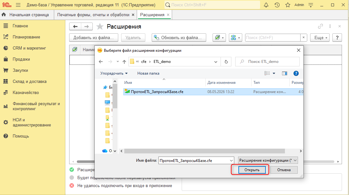Open НСИ и администрирование section
The width and height of the screenshot is (349, 195).
coord(32,123)
